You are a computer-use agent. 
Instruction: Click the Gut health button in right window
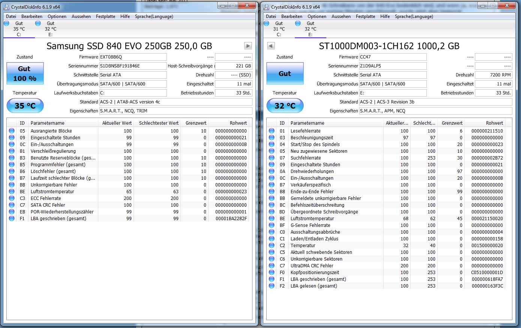tap(285, 73)
